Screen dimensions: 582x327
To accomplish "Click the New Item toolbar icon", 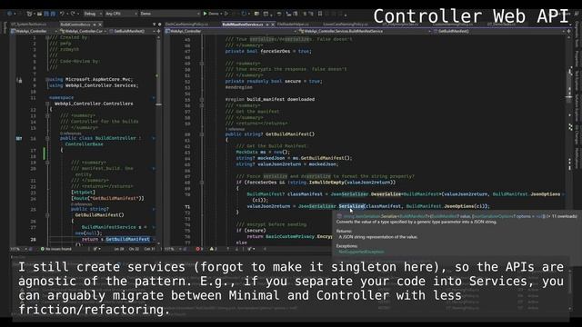I will 29,14.
